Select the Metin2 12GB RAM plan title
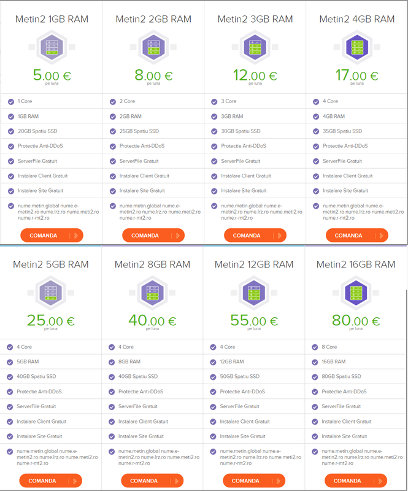This screenshot has width=408, height=491. [x=254, y=265]
